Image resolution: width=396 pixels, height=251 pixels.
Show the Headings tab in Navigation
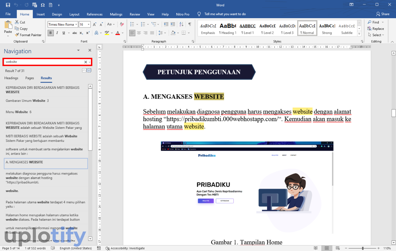click(x=11, y=78)
